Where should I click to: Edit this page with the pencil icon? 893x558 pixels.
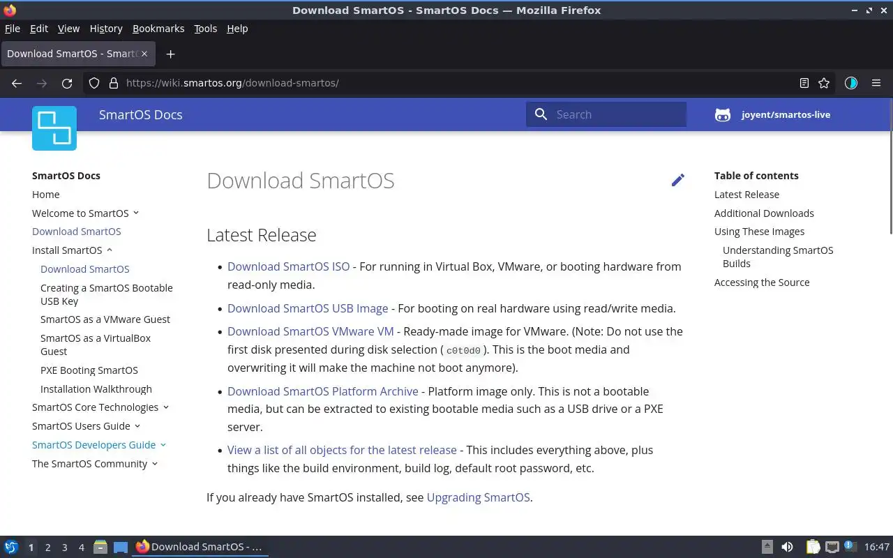pyautogui.click(x=677, y=180)
